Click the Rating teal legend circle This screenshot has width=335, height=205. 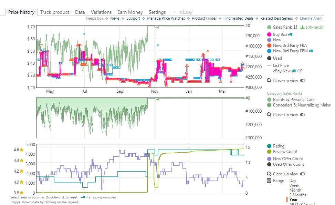click(x=269, y=146)
